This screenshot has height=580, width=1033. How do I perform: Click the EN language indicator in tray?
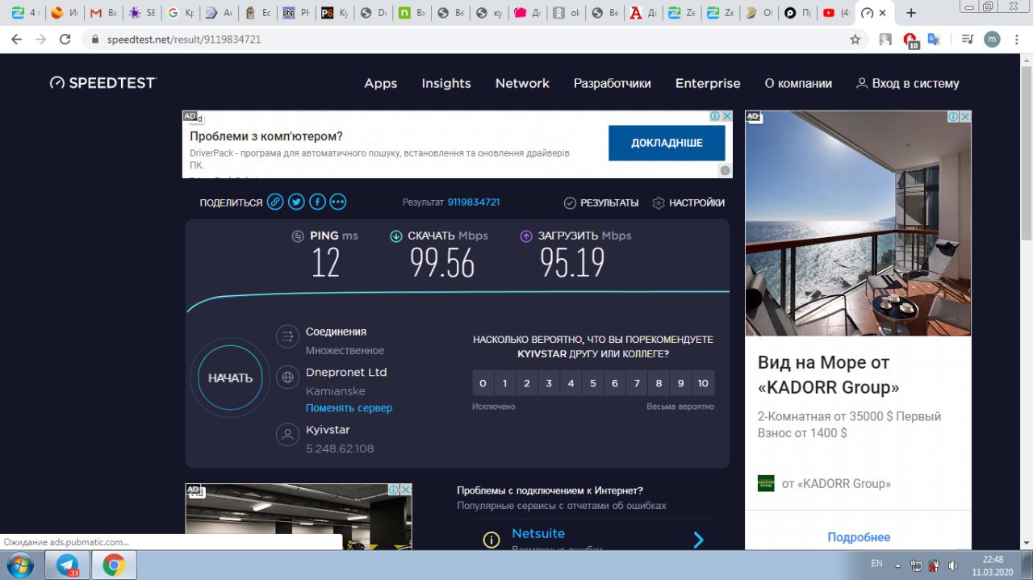[876, 564]
